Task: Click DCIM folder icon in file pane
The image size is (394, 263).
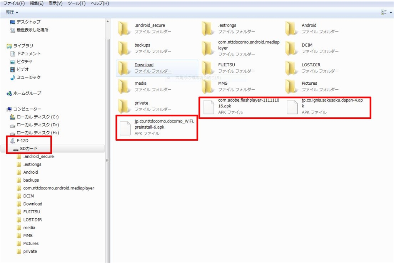Action: [x=292, y=48]
